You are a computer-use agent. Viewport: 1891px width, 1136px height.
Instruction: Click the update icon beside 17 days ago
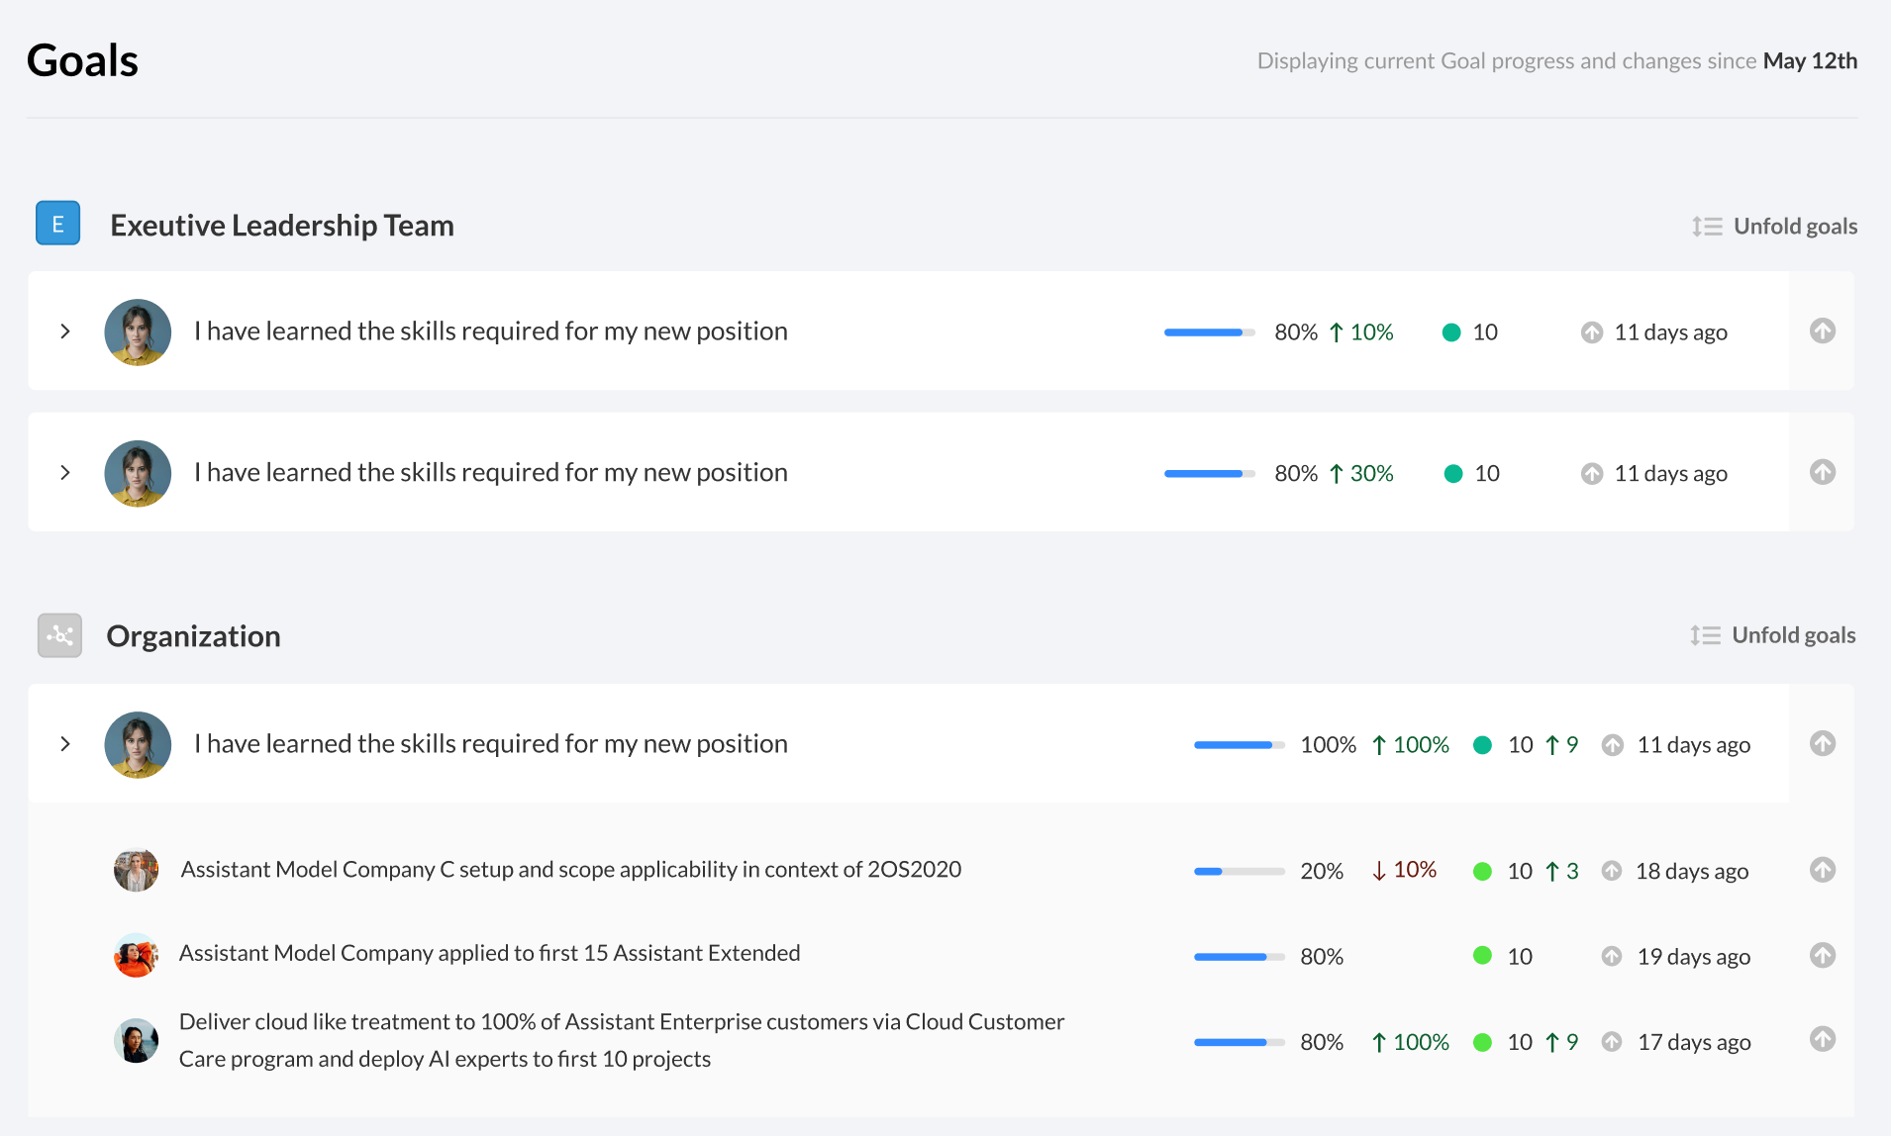click(1612, 1042)
